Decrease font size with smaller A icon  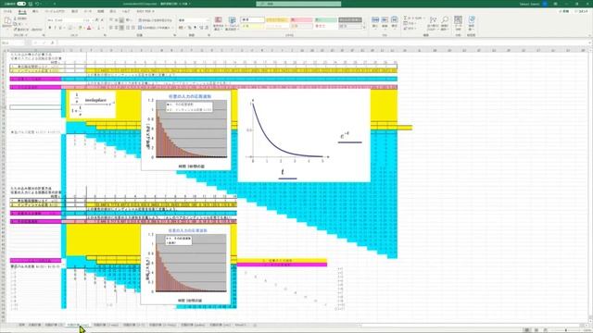click(x=102, y=19)
